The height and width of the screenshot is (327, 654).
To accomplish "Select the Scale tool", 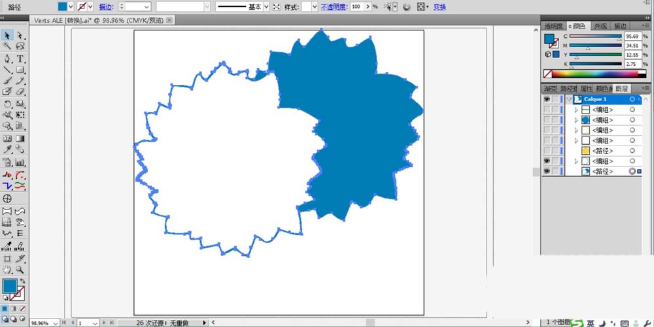I will [x=20, y=104].
